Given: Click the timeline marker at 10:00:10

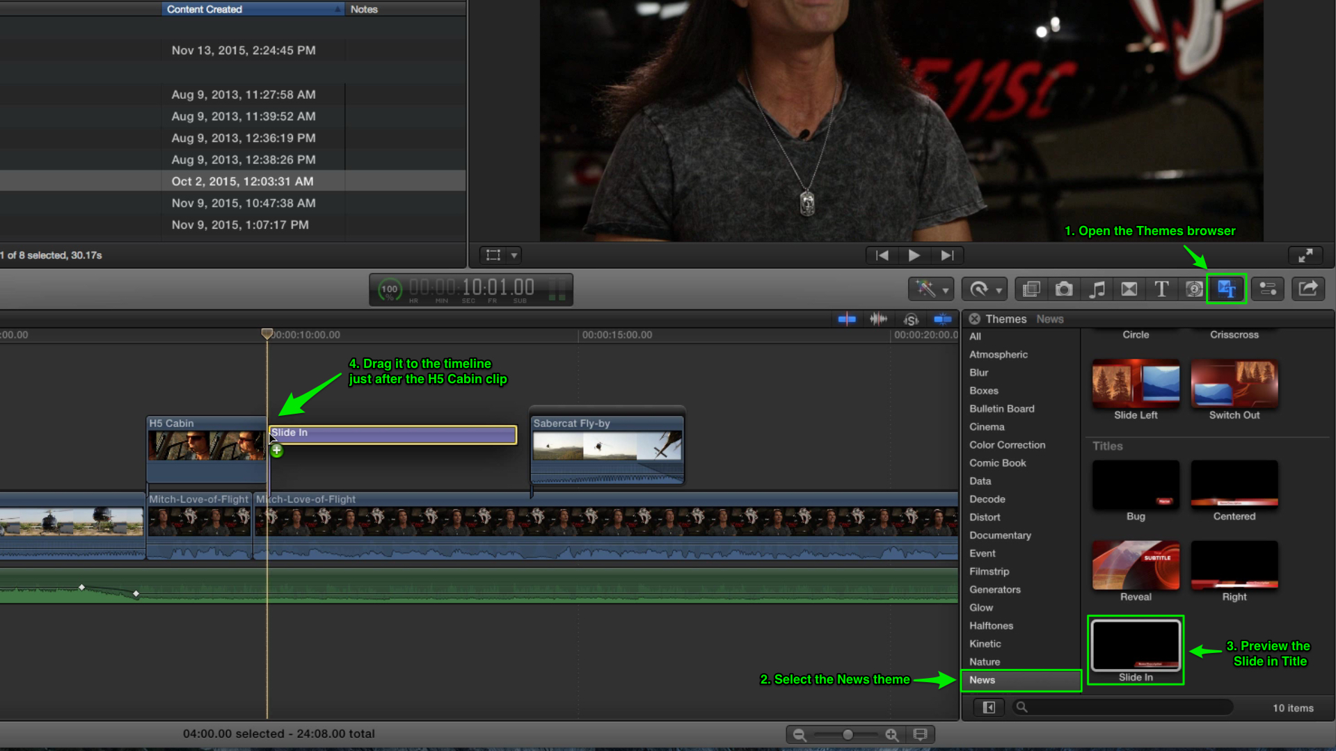Looking at the screenshot, I should click(266, 333).
